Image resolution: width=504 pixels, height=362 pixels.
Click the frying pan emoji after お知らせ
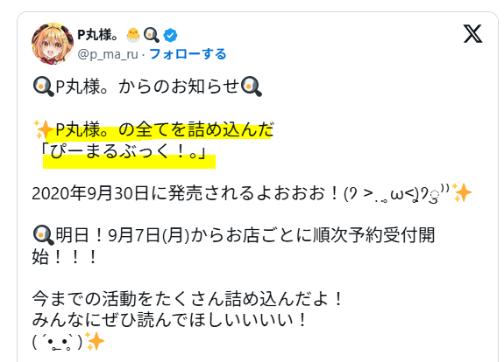[x=252, y=87]
